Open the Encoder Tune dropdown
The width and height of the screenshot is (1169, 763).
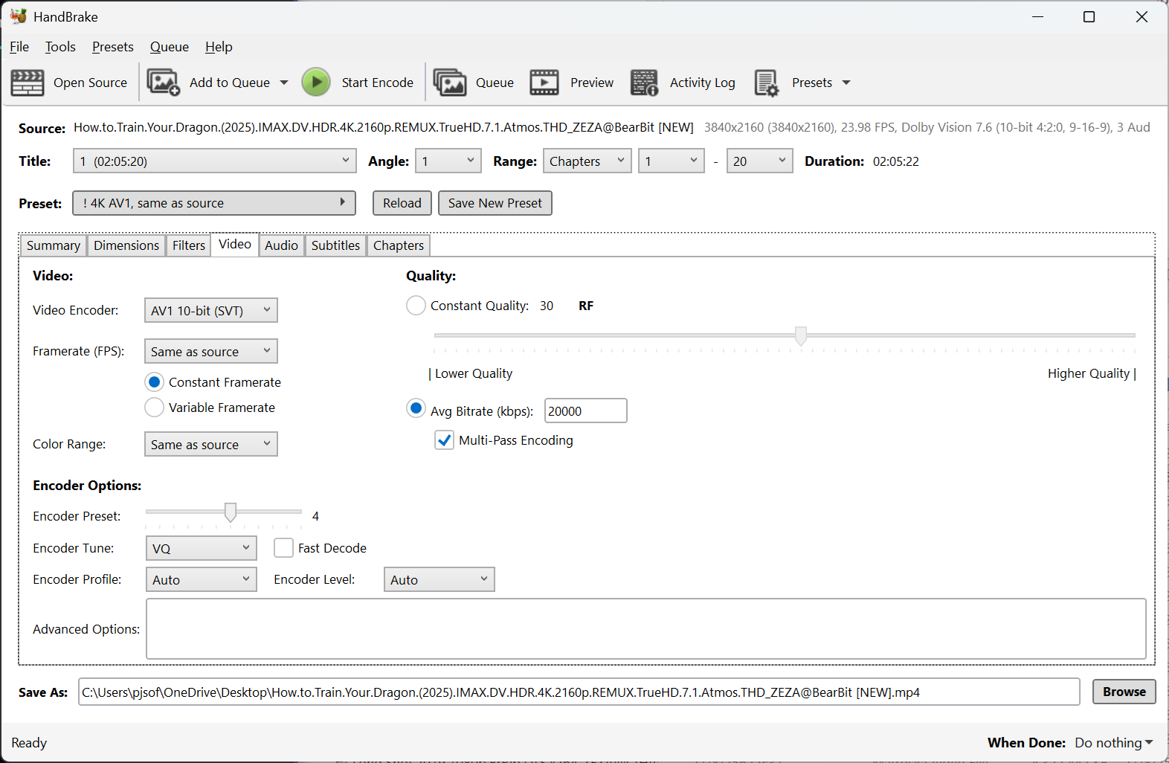click(201, 548)
